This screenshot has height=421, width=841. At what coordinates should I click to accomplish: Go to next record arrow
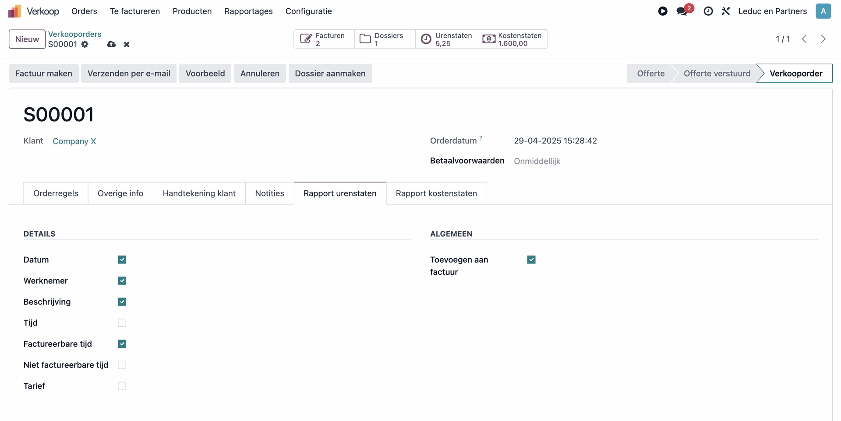(823, 39)
